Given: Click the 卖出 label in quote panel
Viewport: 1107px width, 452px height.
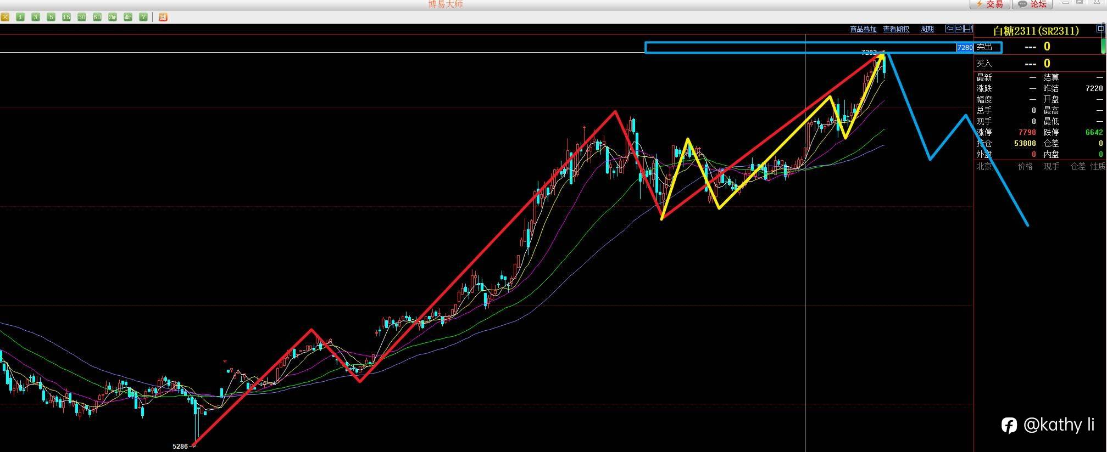Looking at the screenshot, I should pos(984,47).
